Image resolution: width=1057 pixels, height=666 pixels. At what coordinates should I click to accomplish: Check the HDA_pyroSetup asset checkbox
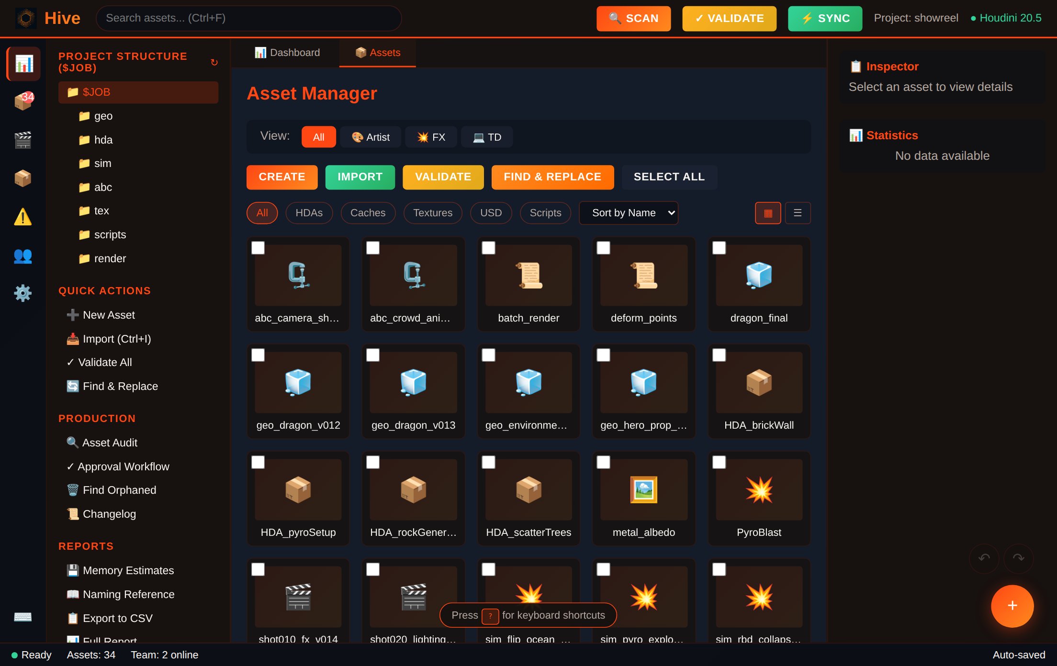click(258, 462)
